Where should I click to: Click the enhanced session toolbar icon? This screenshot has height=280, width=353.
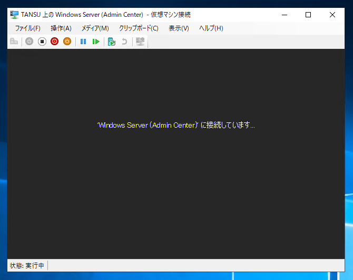[x=140, y=42]
